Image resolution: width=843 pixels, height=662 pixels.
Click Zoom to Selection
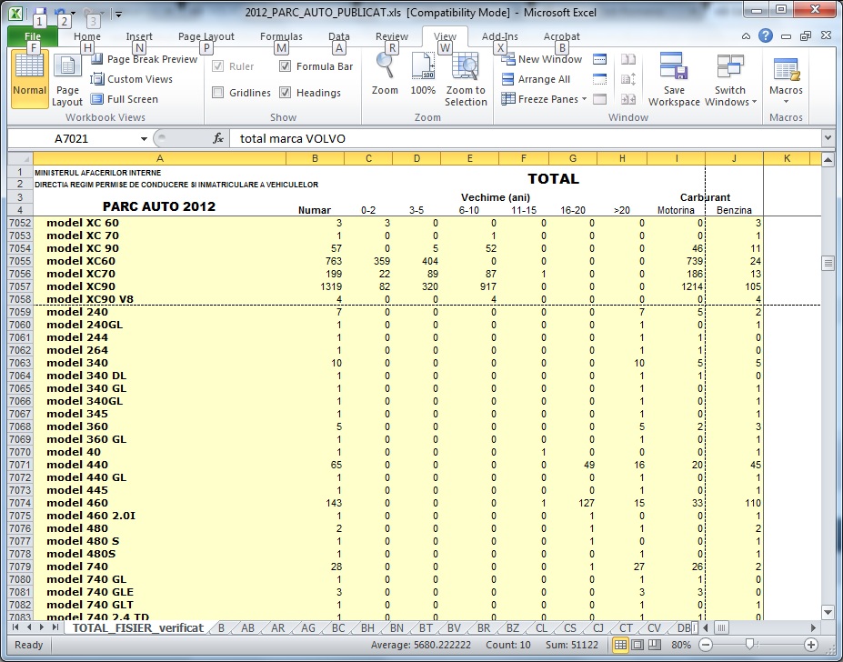(x=466, y=79)
